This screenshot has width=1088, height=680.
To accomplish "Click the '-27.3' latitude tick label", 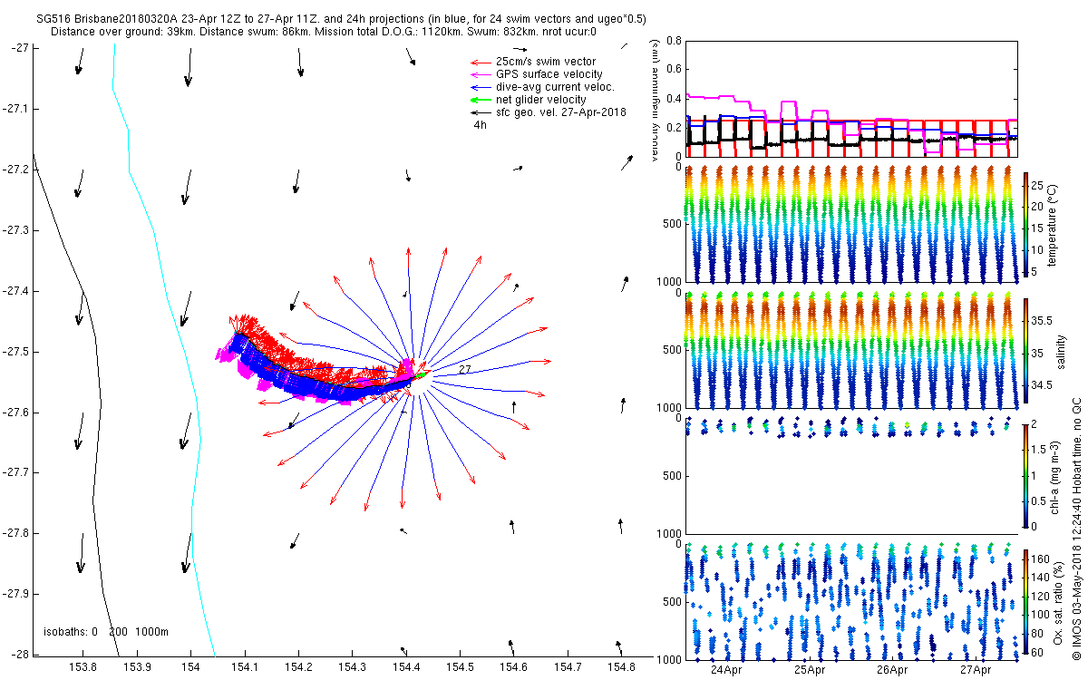I will pyautogui.click(x=14, y=230).
